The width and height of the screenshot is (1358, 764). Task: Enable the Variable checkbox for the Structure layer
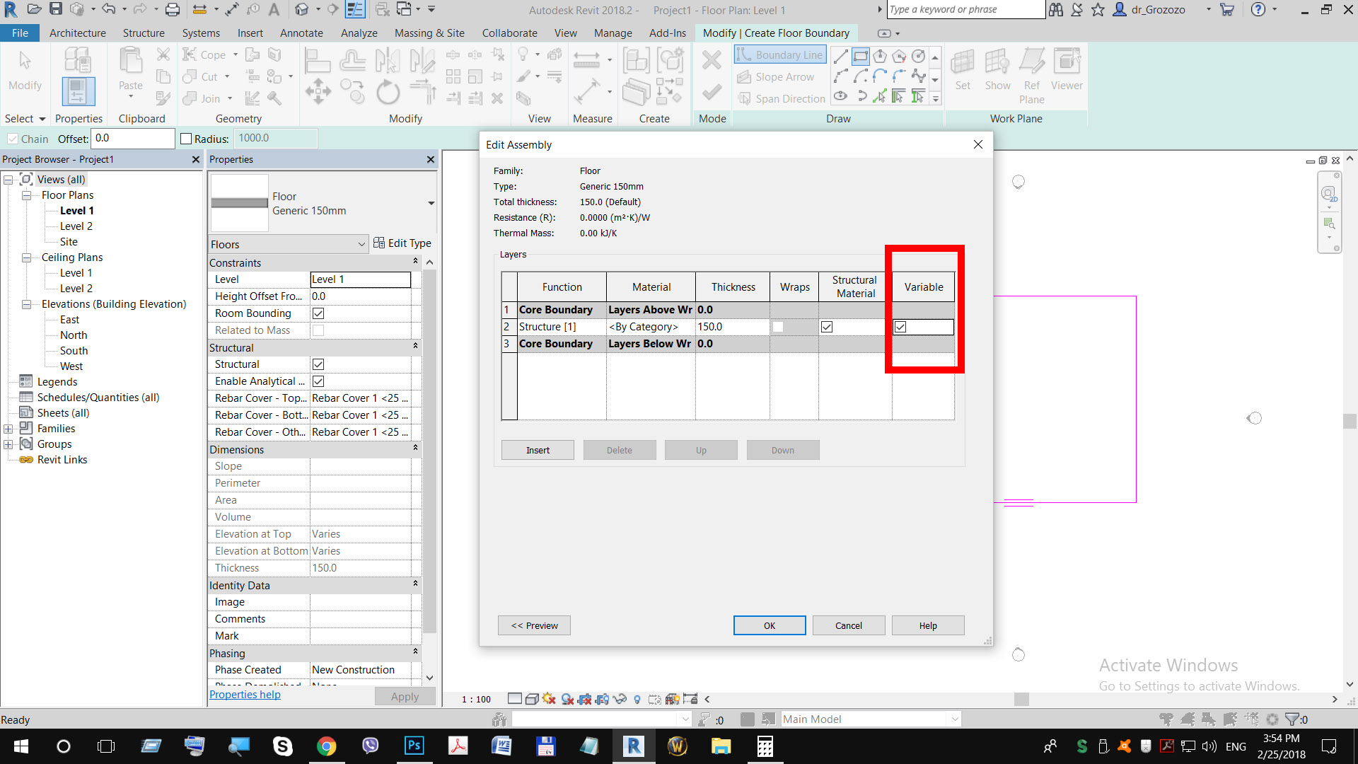pyautogui.click(x=901, y=326)
